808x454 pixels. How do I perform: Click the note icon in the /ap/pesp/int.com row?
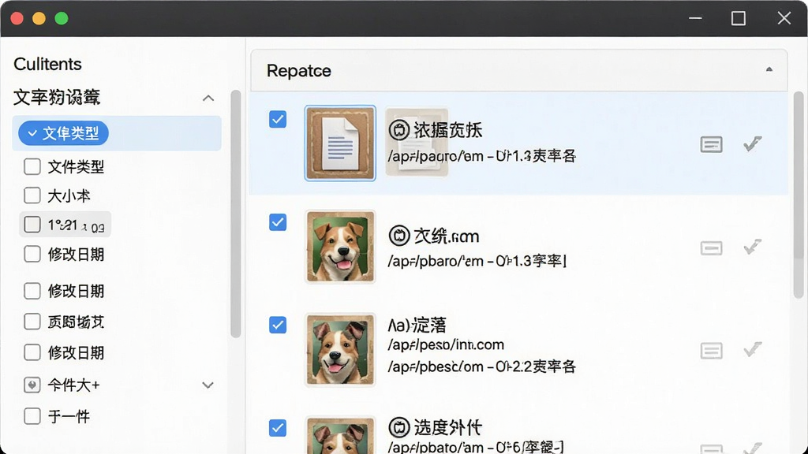711,351
